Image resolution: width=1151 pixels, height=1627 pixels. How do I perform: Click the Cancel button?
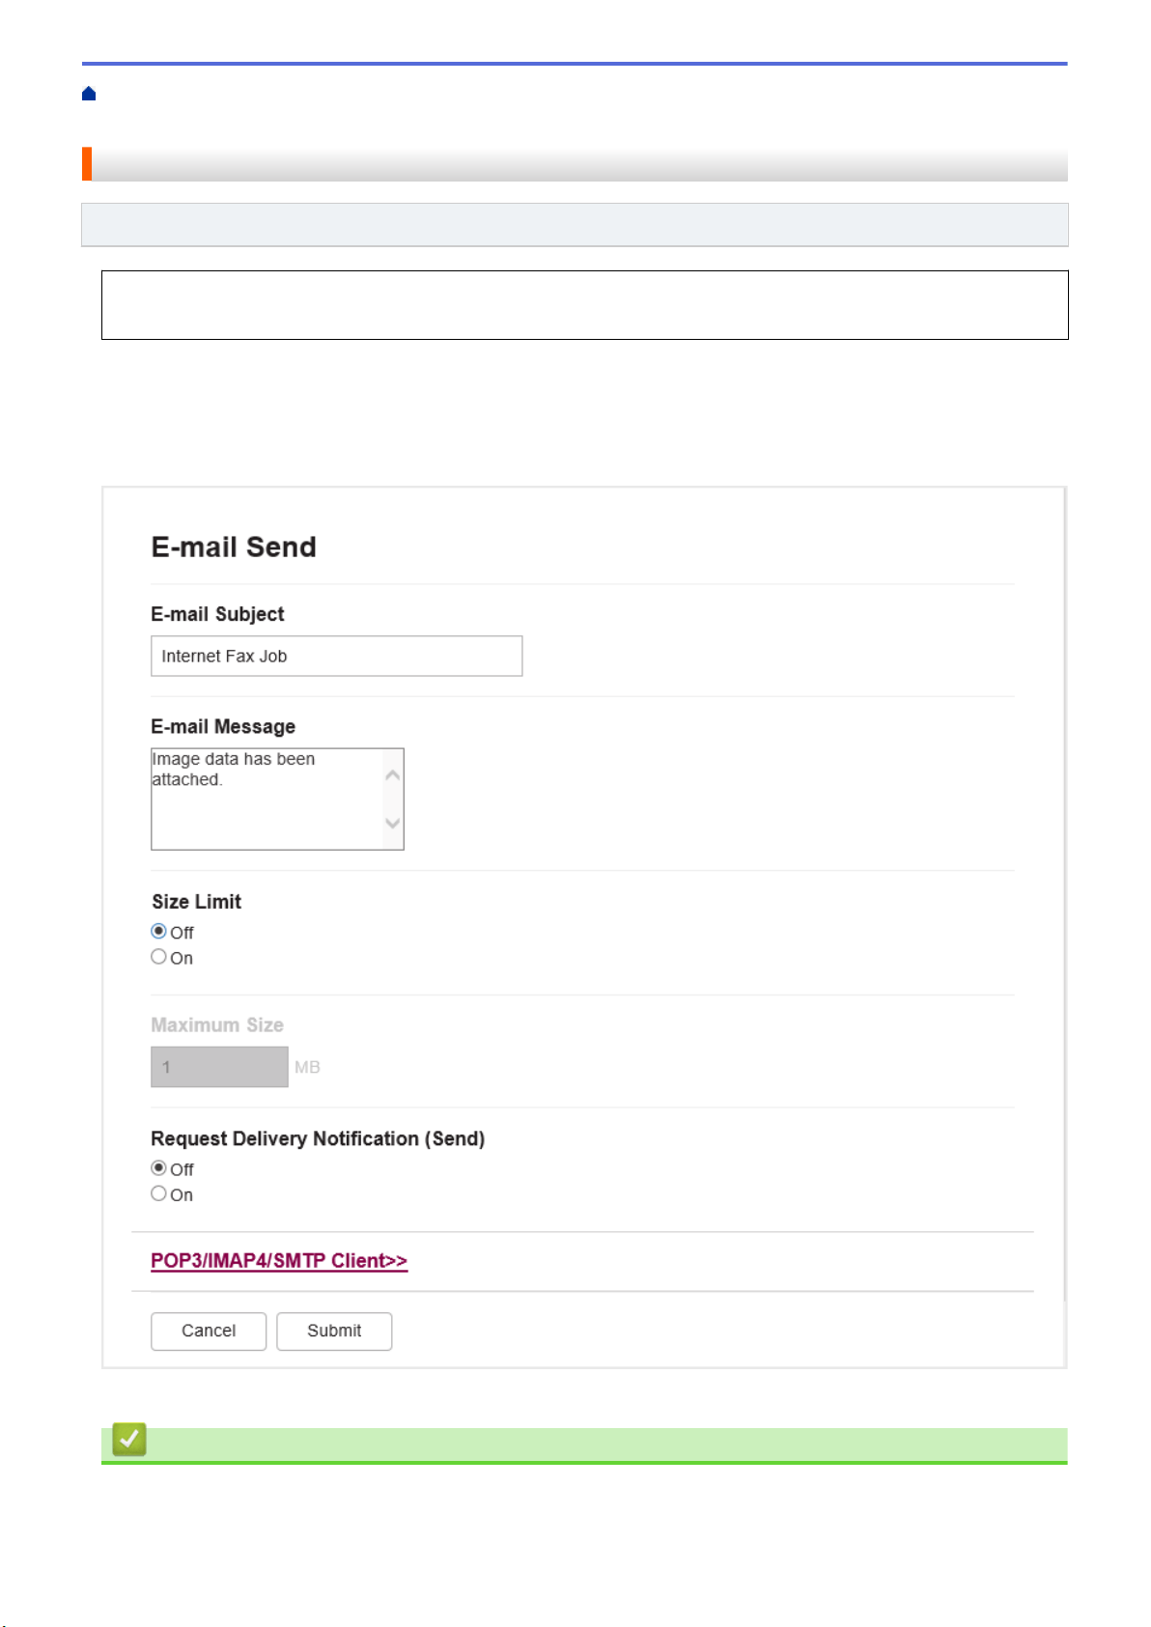[x=209, y=1331]
